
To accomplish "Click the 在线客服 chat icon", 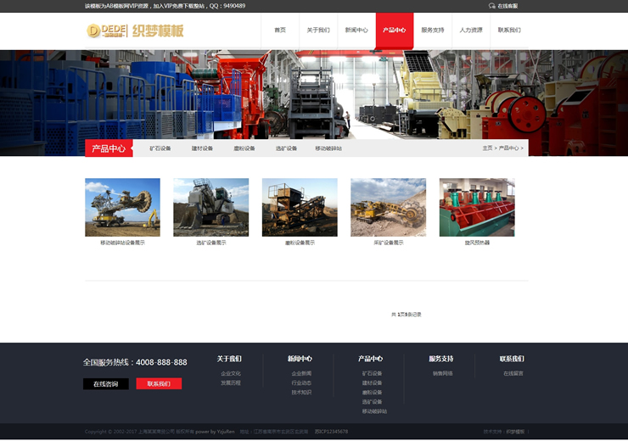I will pos(492,6).
